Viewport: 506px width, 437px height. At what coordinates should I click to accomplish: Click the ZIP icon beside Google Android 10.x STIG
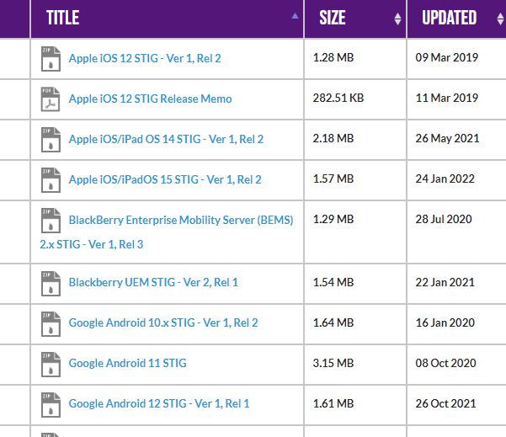coord(51,323)
